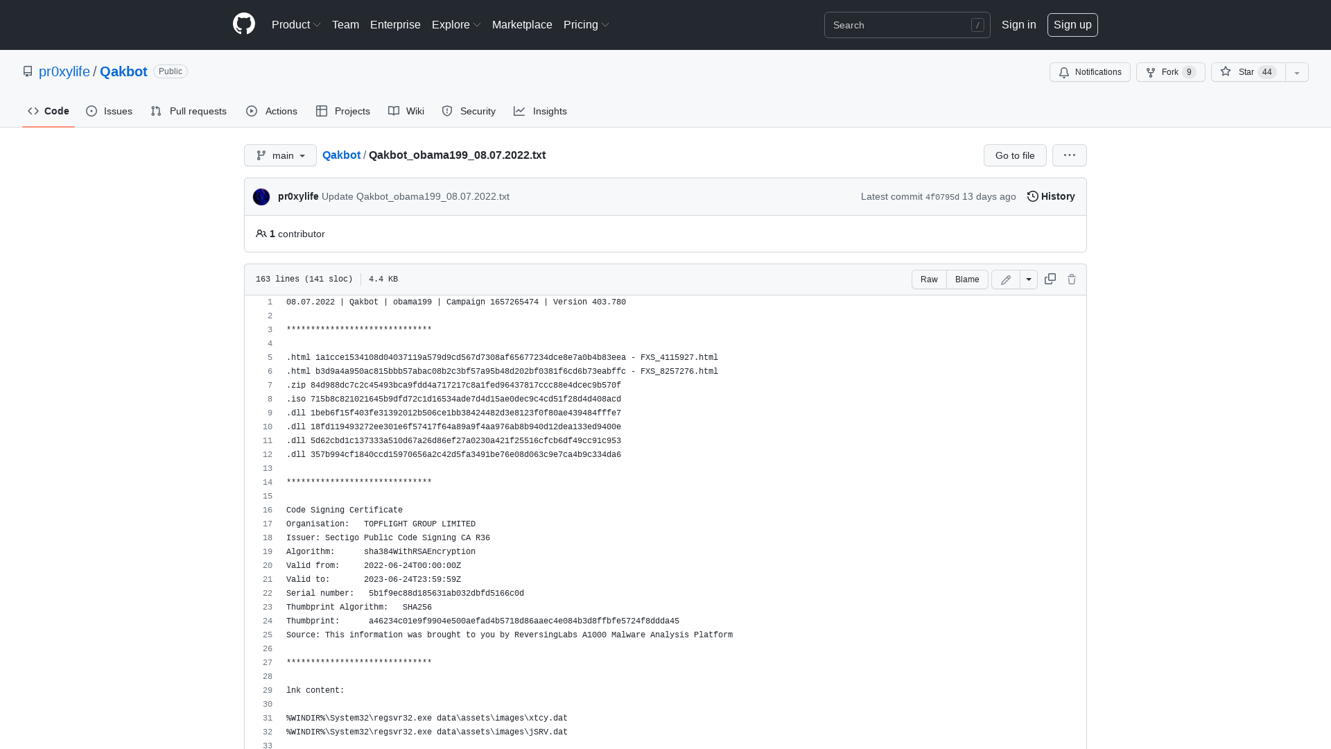Image resolution: width=1331 pixels, height=749 pixels.
Task: Click pr0xylife's avatar image
Action: (261, 196)
